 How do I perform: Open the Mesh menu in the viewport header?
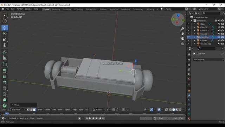(60, 110)
